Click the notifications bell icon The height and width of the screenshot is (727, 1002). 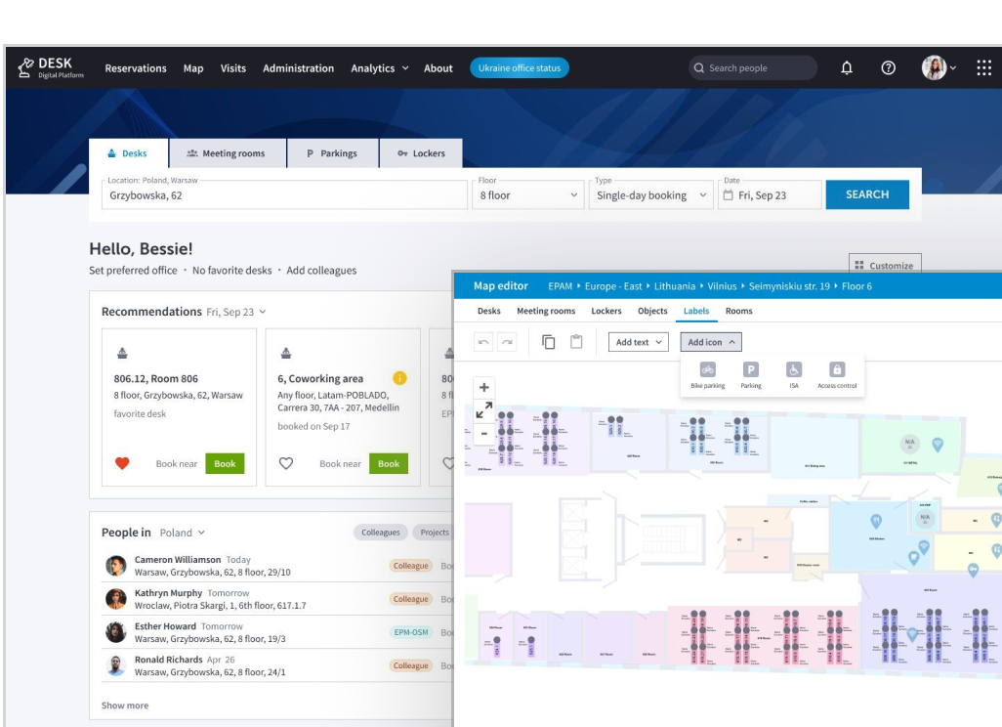[847, 67]
